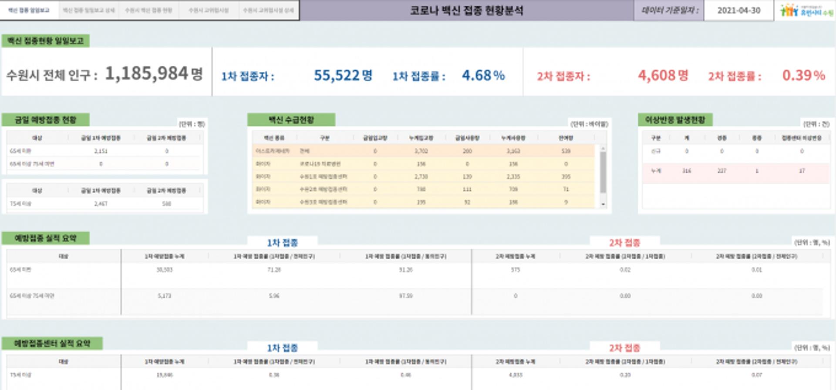Click the second-dose rate 0.39%
The height and width of the screenshot is (390, 836).
(x=803, y=75)
